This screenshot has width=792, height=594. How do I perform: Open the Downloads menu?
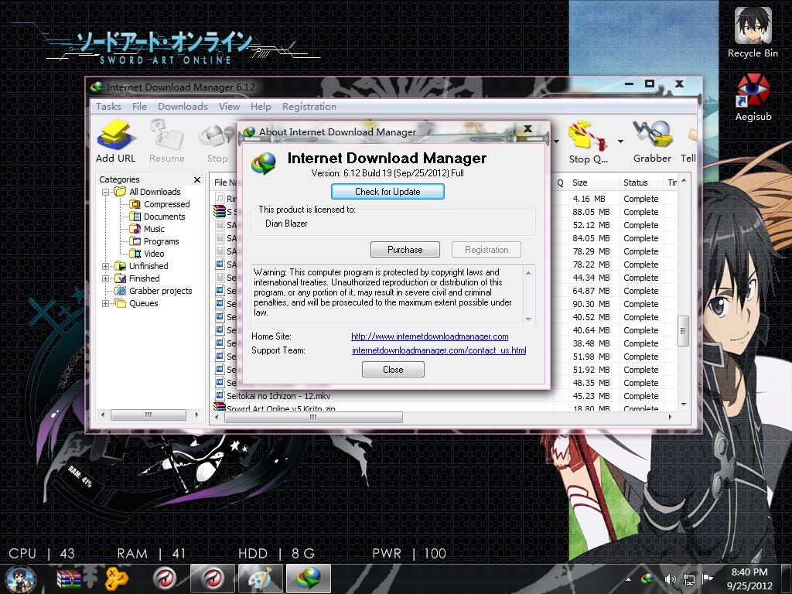click(x=183, y=107)
